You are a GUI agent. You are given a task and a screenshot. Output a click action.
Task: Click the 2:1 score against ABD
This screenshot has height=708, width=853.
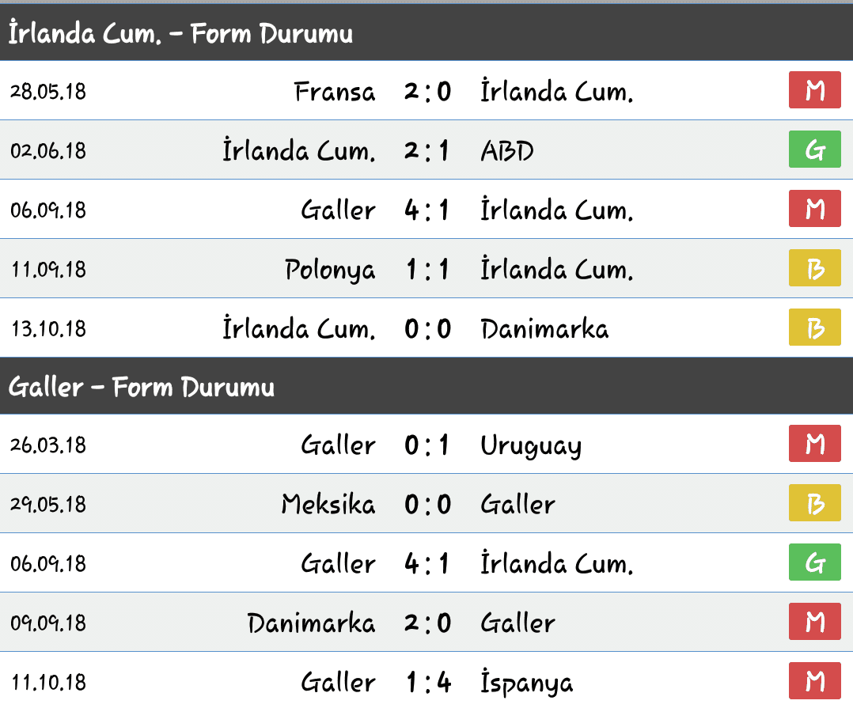click(427, 150)
